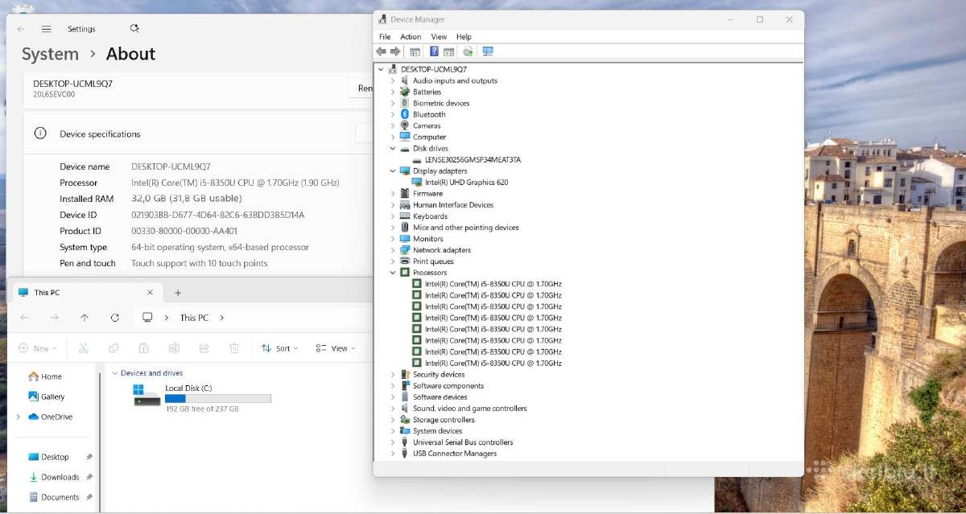
Task: Click the Up arrow in File Explorer
Action: [85, 318]
